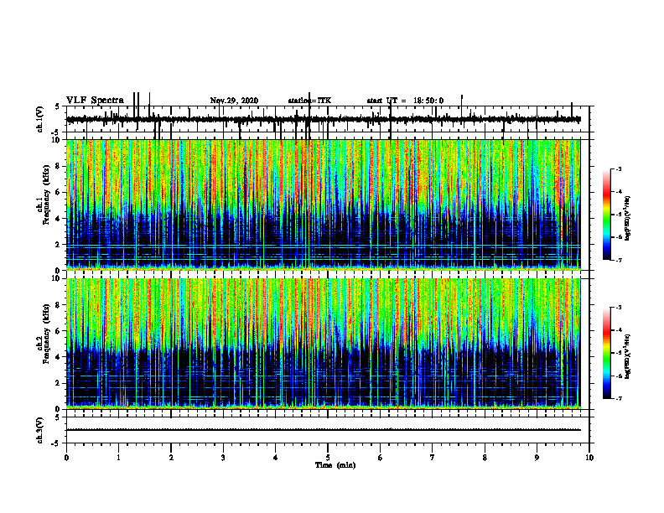Click the "Time (min)" axis title
The width and height of the screenshot is (664, 513).
335,465
